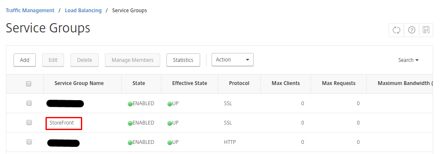
Task: Click the green UP status icon for StoreFront
Action: point(170,123)
